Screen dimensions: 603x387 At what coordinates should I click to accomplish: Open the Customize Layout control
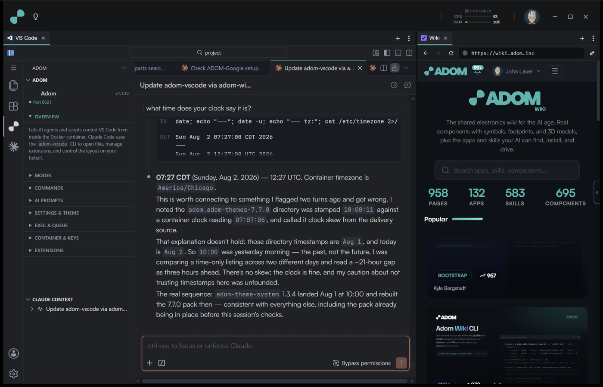click(376, 53)
